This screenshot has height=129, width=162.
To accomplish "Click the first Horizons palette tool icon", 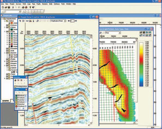I will click(x=15, y=80).
